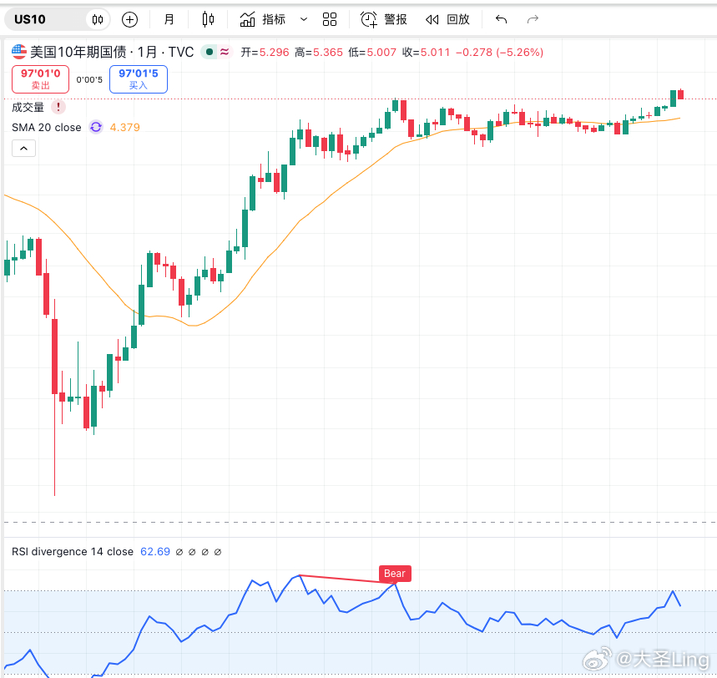Click the US flag symbol logo
Viewport: 717px width, 678px height.
click(x=18, y=52)
